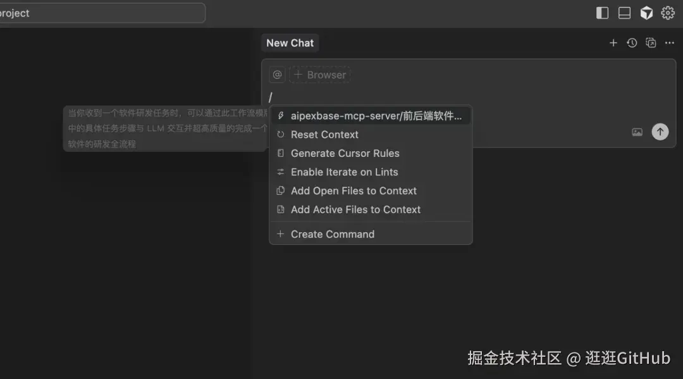The image size is (683, 379).
Task: Select Add Active Files to Context
Action: tap(355, 209)
